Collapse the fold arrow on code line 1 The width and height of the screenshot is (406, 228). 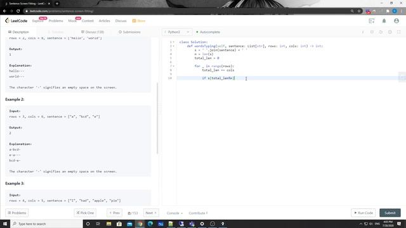(x=173, y=42)
